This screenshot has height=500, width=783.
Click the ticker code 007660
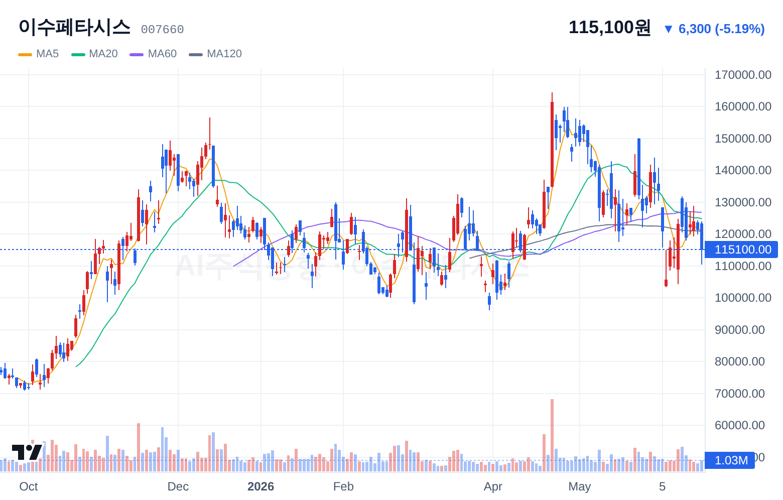(x=162, y=30)
